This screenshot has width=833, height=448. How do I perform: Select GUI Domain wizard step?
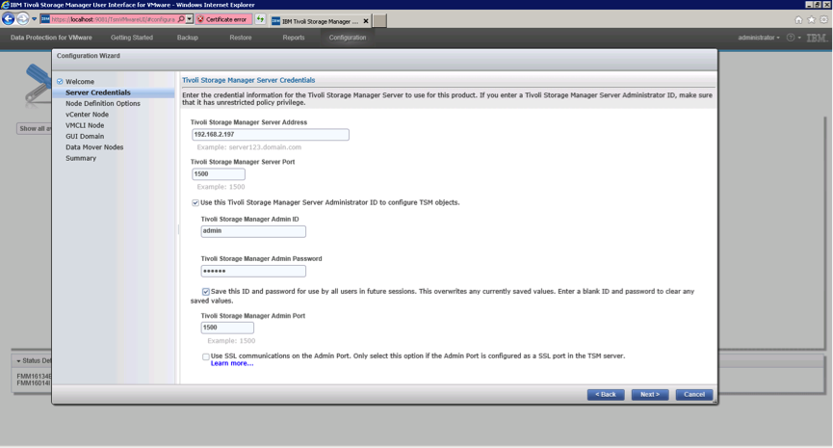[85, 136]
